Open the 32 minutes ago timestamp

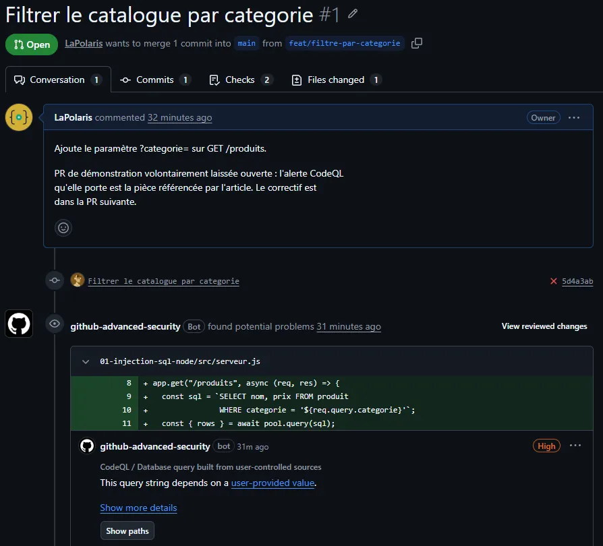[x=179, y=117]
